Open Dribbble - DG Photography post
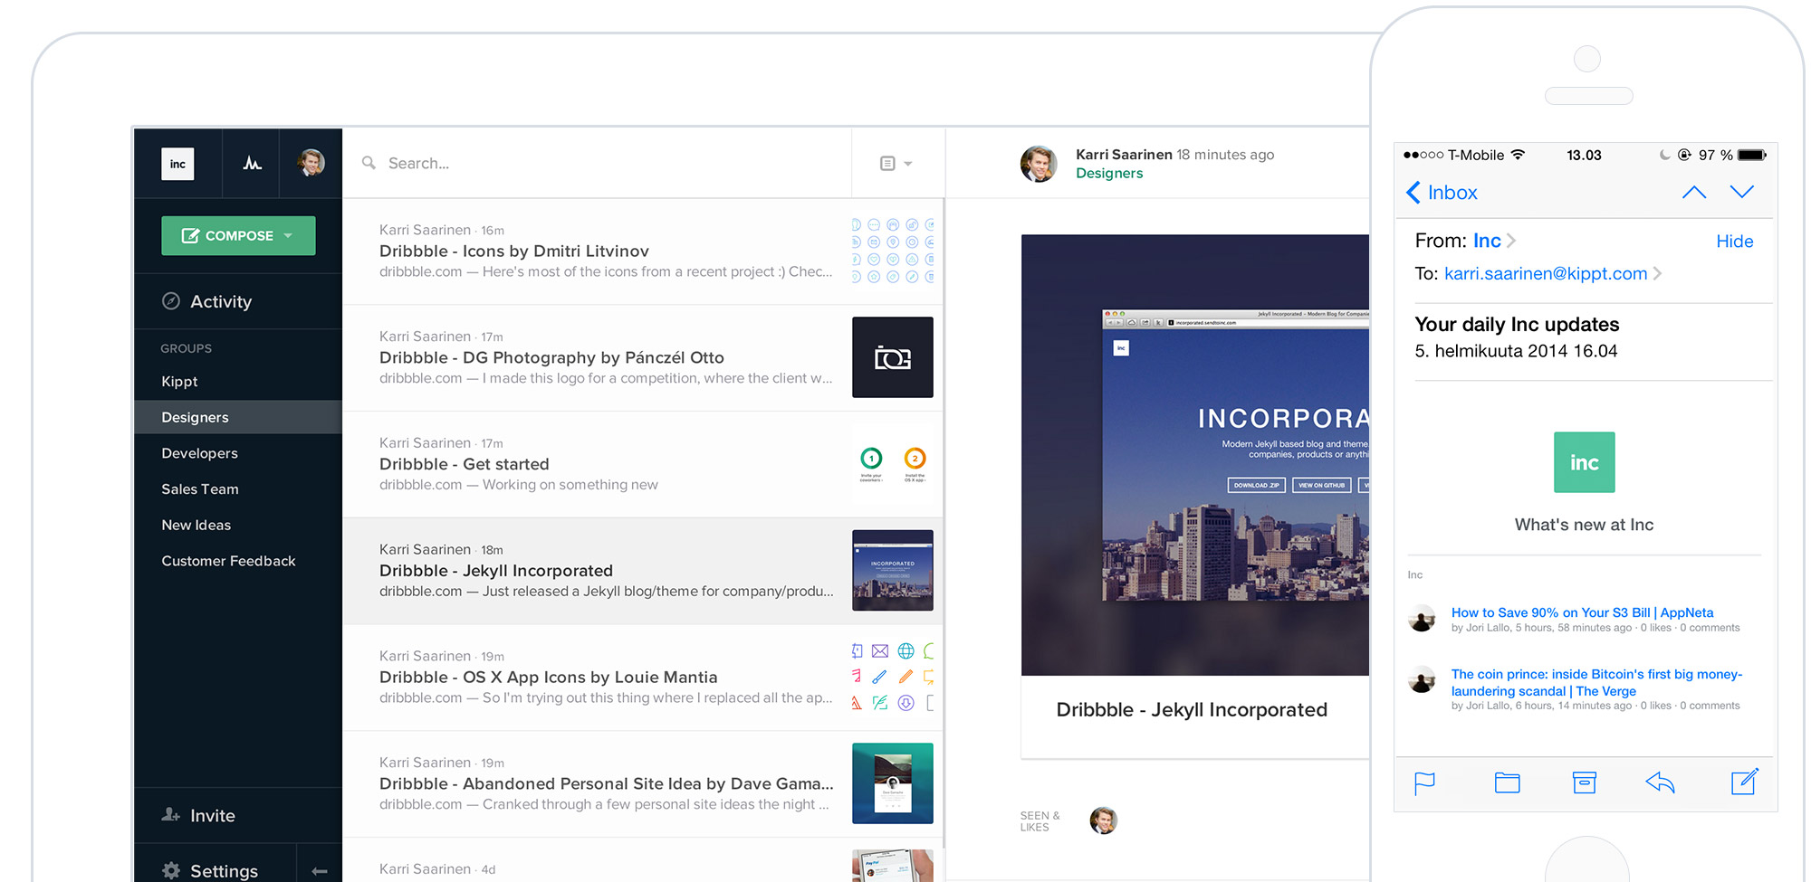 coord(643,358)
